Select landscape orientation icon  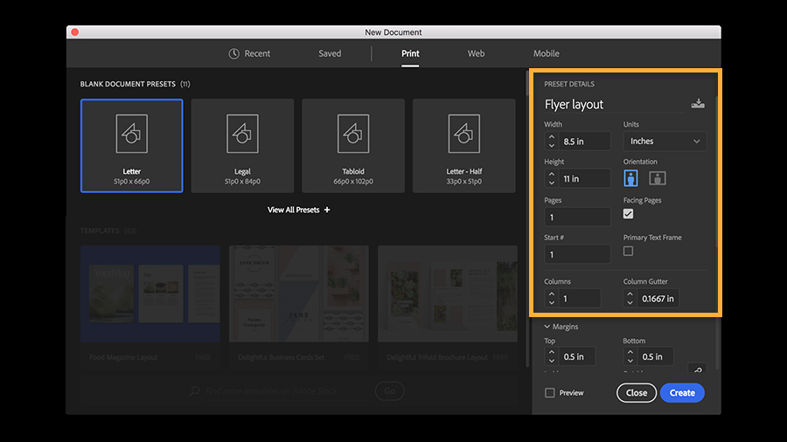point(658,178)
